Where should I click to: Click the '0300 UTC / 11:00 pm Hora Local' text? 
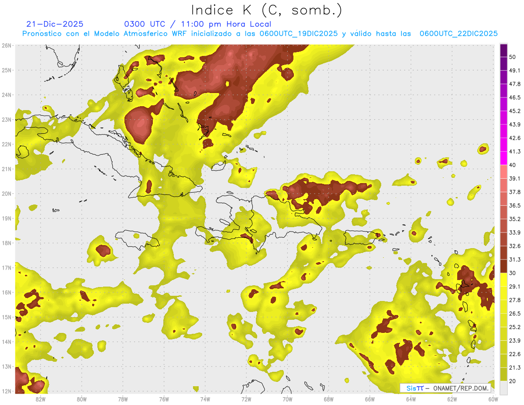[197, 24]
